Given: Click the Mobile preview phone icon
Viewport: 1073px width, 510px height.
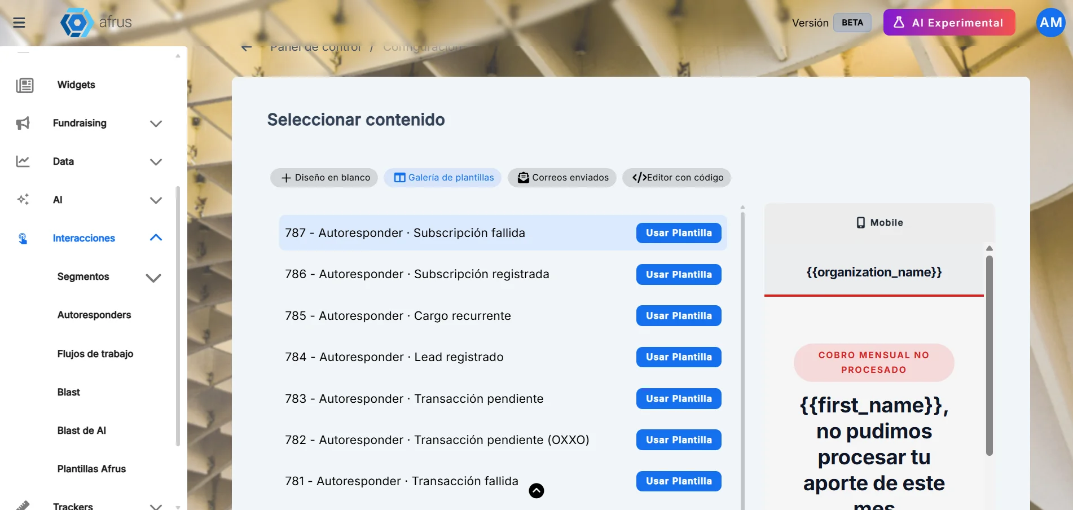Looking at the screenshot, I should point(860,223).
